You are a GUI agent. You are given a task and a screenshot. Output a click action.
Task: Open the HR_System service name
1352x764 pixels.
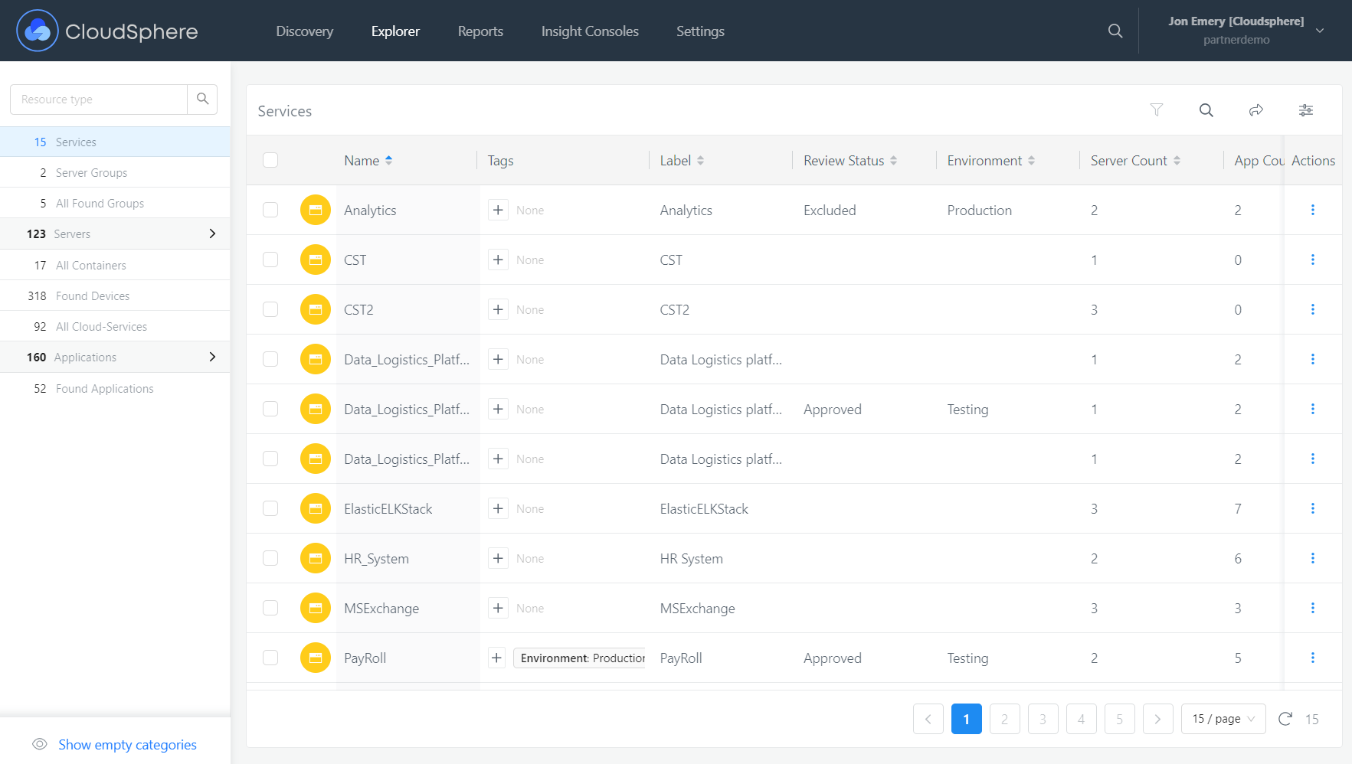pos(376,559)
